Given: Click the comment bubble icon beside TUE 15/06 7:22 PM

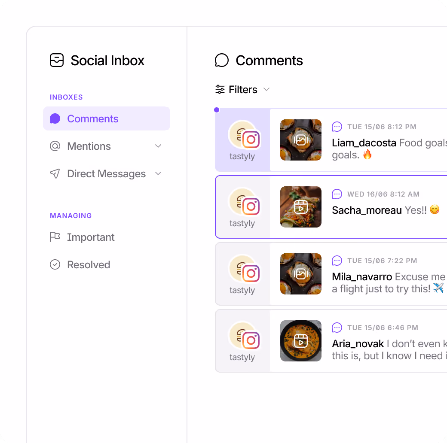Looking at the screenshot, I should pos(337,261).
